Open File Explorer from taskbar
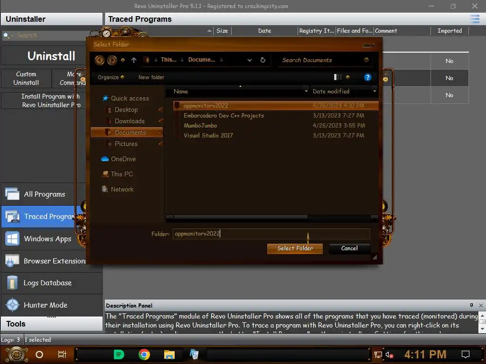This screenshot has height=364, width=486. click(x=169, y=355)
